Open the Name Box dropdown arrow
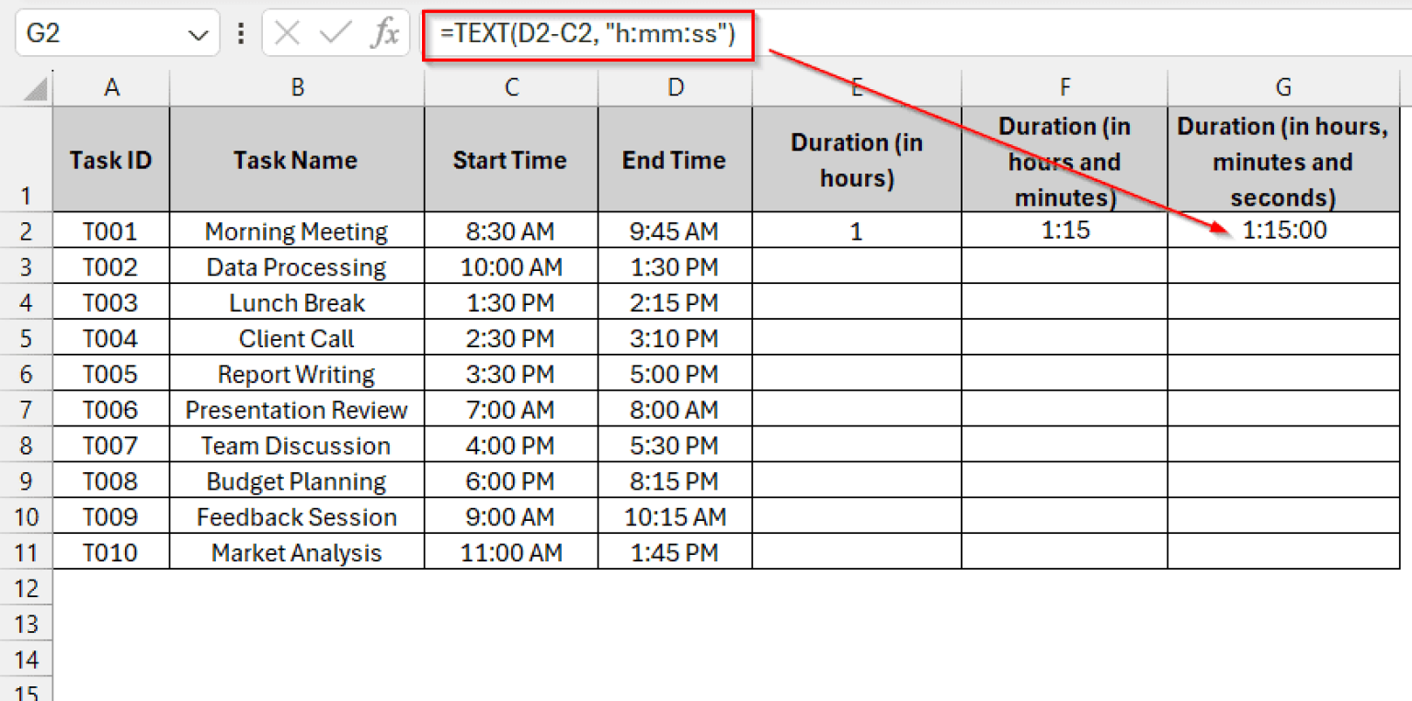1412x701 pixels. coord(199,32)
